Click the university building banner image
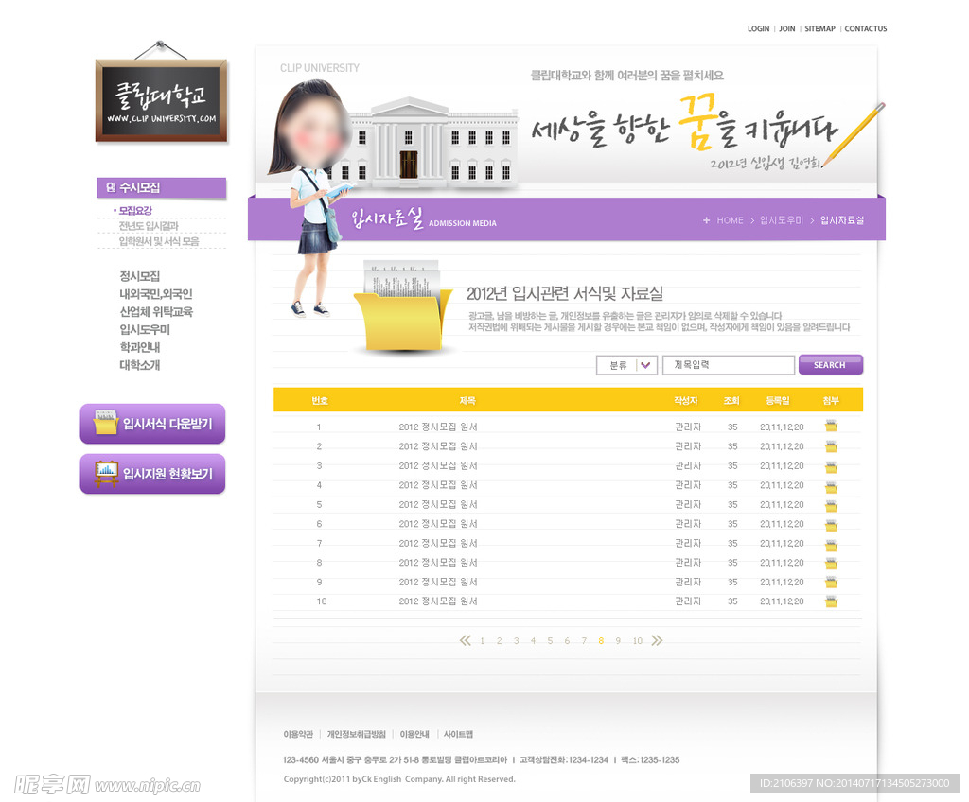969x802 pixels. coord(432,142)
